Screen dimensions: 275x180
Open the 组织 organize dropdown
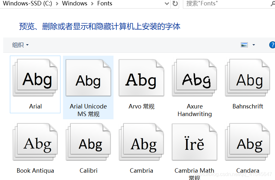pyautogui.click(x=20, y=45)
